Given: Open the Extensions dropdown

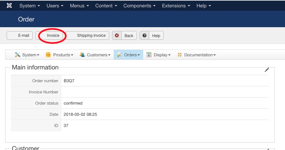Looking at the screenshot, I should pos(176,6).
